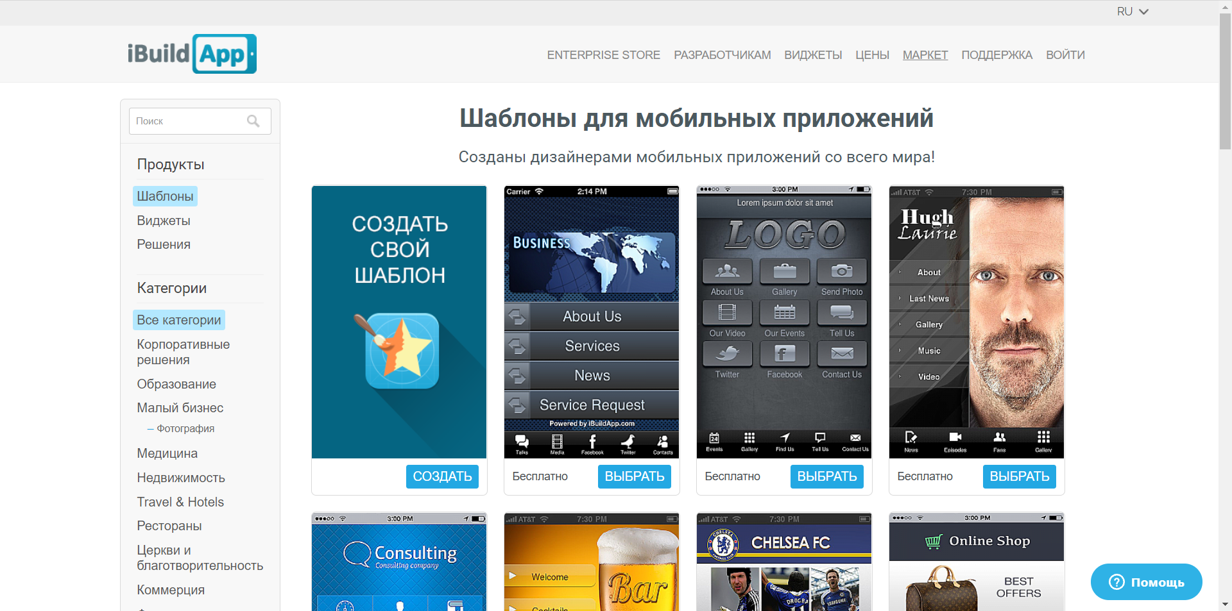Click ВЫБРАТЬ under Business template
The height and width of the screenshot is (611, 1232).
tap(635, 476)
